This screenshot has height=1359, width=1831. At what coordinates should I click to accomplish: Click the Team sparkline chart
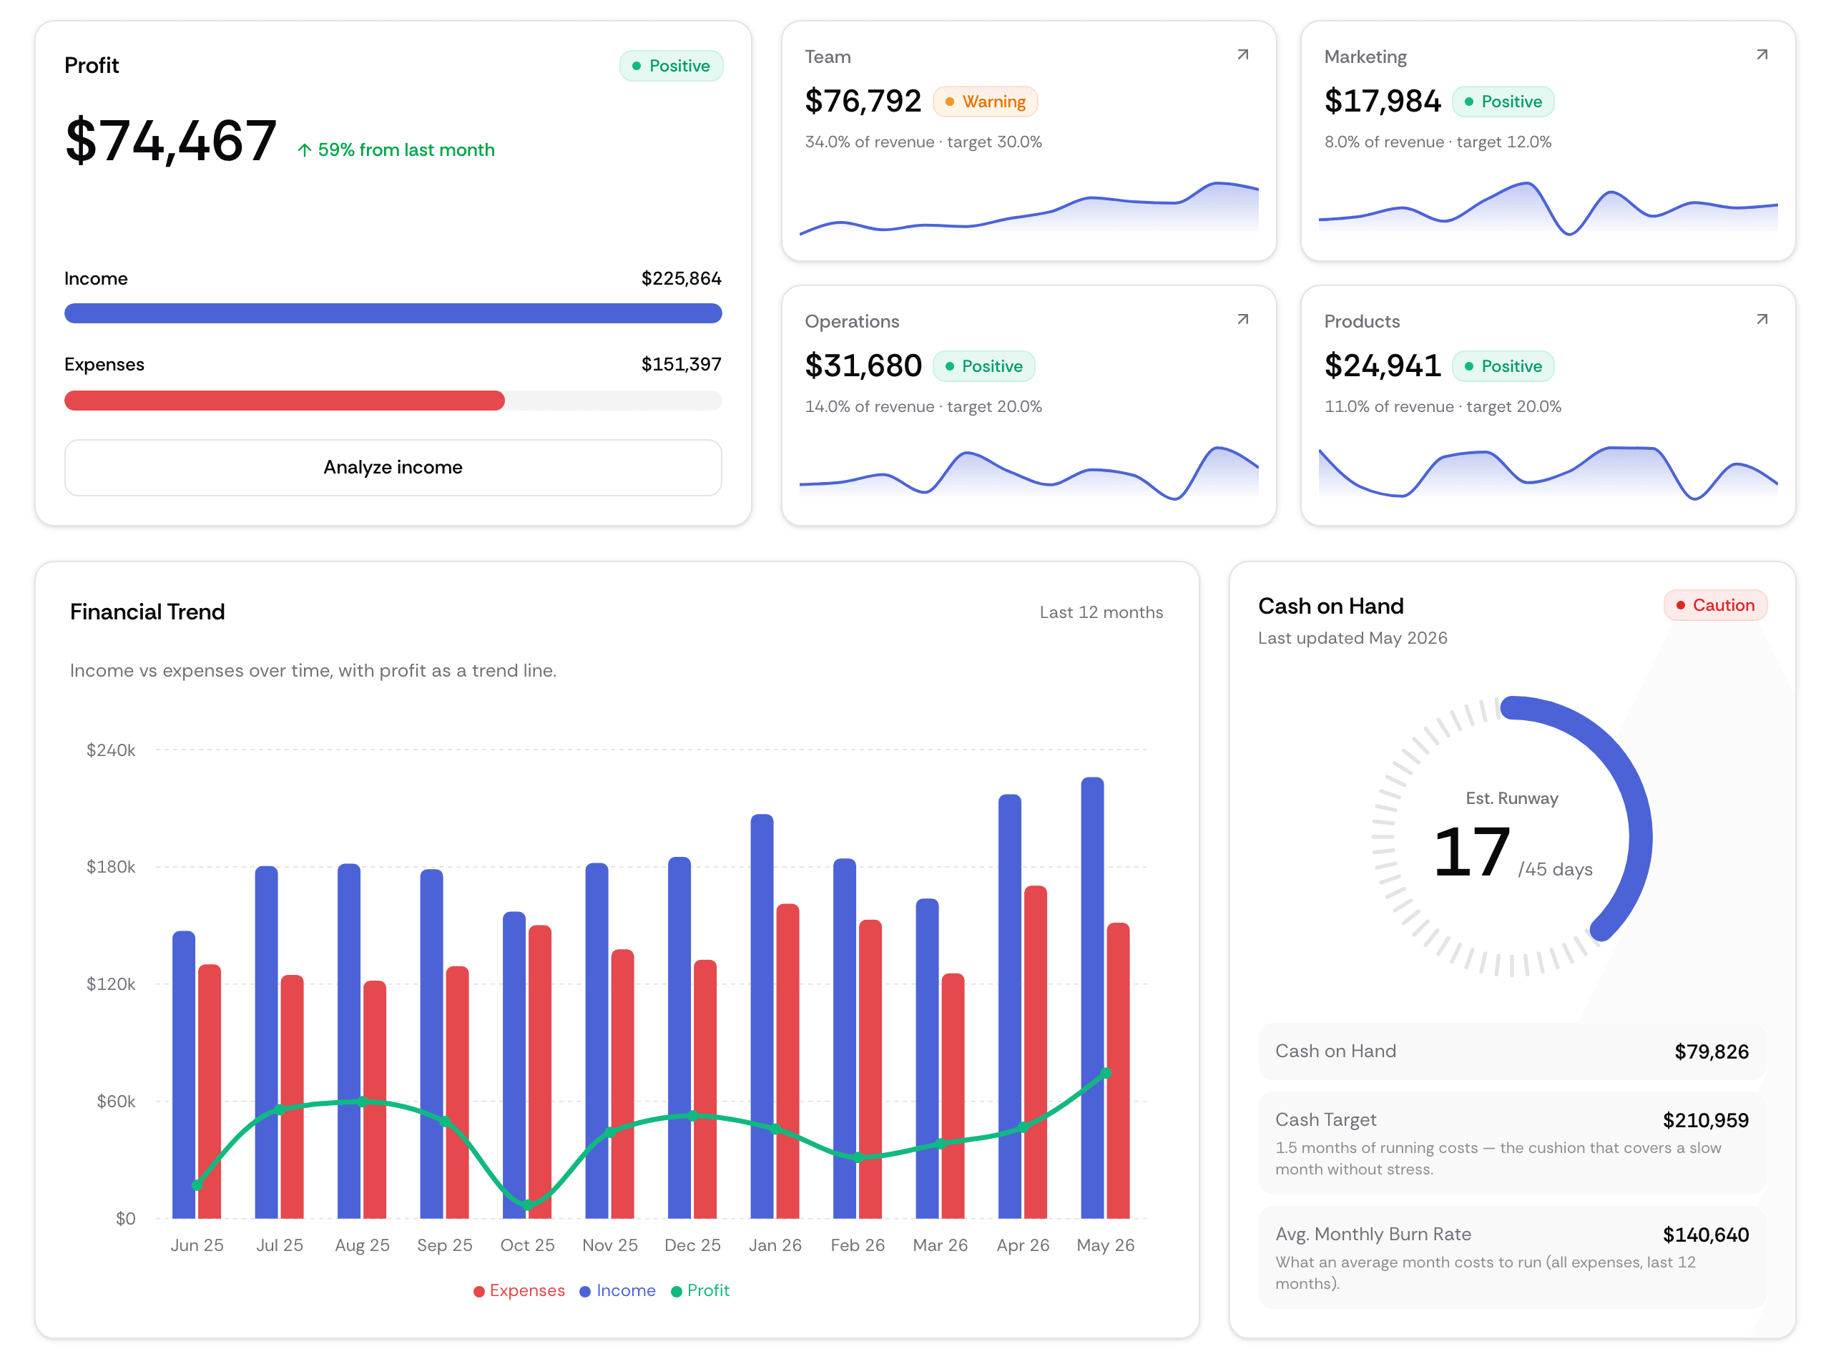pos(1029,209)
